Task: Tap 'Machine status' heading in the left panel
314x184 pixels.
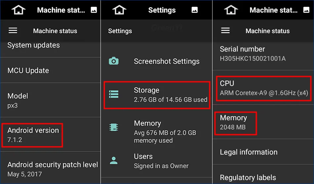Action: click(55, 31)
